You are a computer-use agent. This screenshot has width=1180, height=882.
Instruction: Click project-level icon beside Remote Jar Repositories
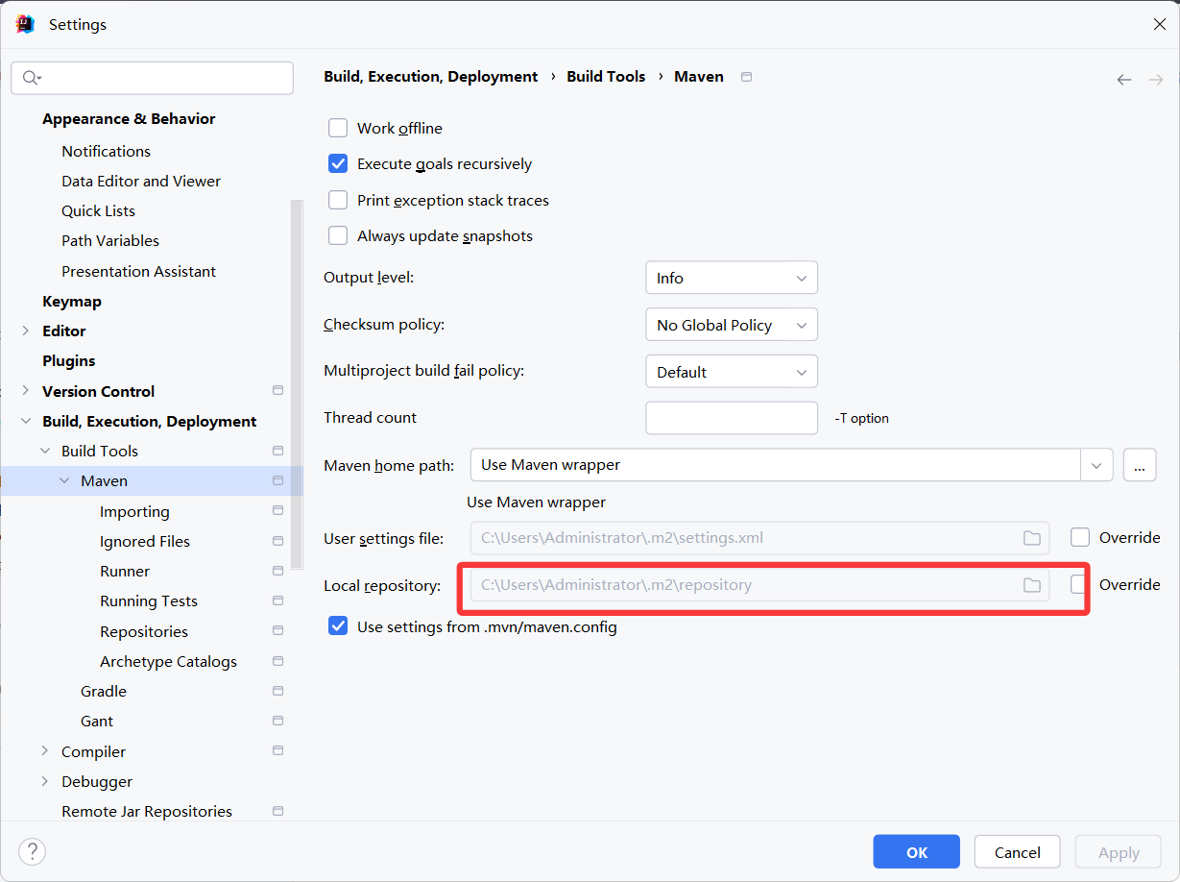[x=278, y=811]
